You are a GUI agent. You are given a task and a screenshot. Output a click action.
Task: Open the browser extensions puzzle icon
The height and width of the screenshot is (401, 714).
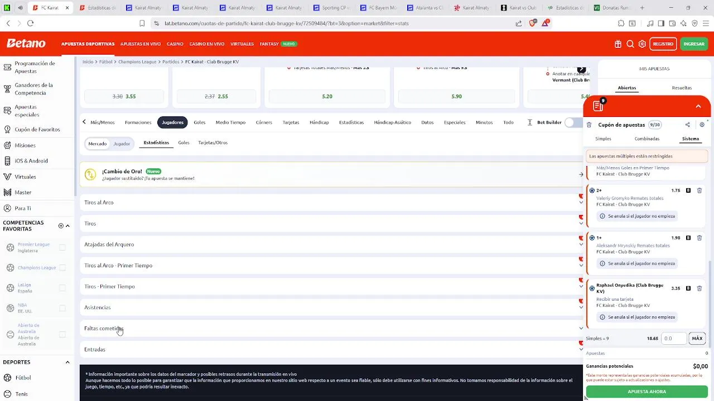pos(621,23)
